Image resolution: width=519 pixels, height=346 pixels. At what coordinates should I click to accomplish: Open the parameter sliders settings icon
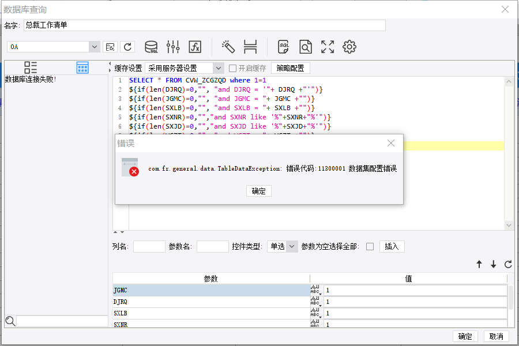coord(173,47)
